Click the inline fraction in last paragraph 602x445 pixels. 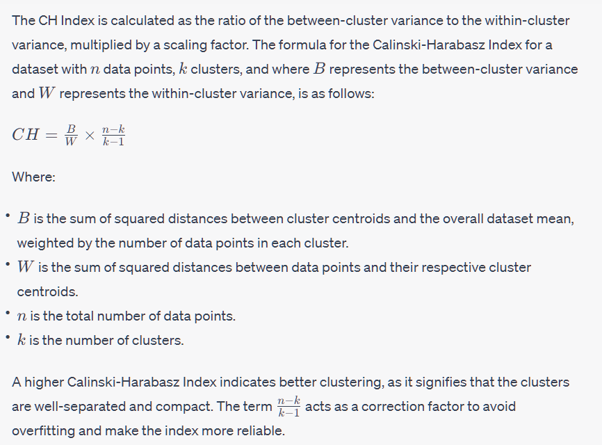point(288,407)
